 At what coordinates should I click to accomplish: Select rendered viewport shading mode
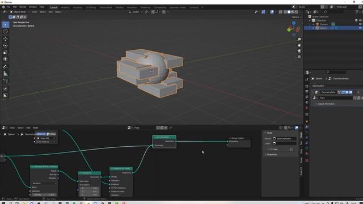tap(296, 12)
